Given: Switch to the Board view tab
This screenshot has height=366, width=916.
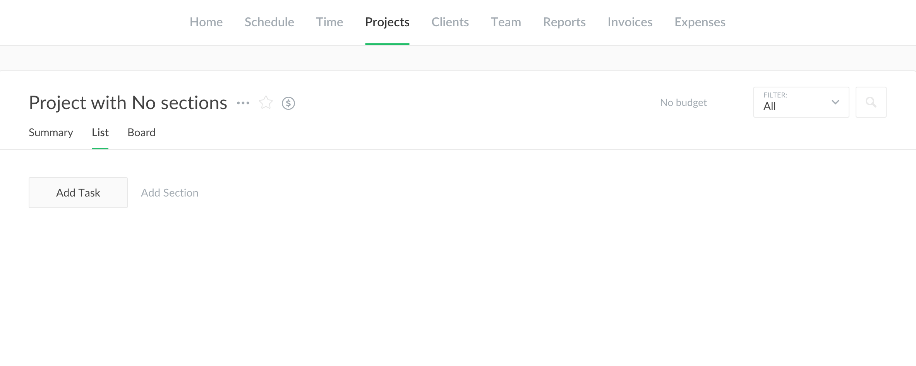Looking at the screenshot, I should pyautogui.click(x=141, y=133).
